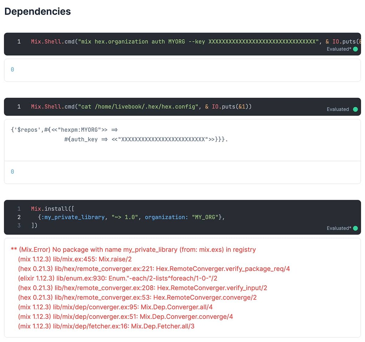This screenshot has width=365, height=342.
Task: Click line number 3 in the Mix.install cell
Action: click(x=19, y=225)
